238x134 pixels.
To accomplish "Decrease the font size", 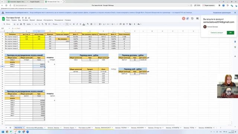I will [64, 24].
